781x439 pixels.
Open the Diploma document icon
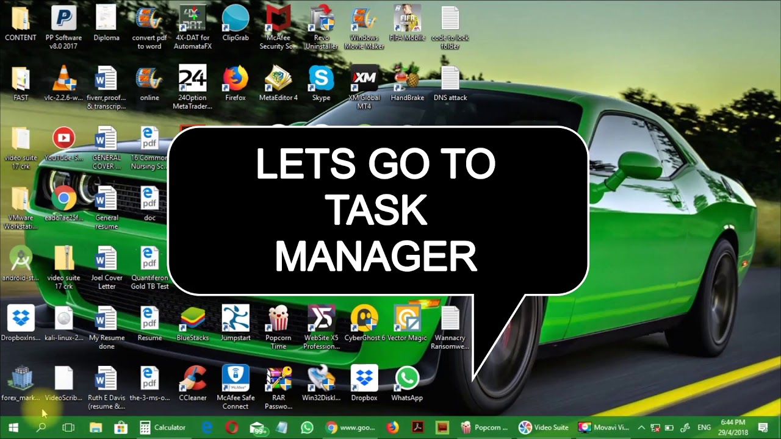(106, 24)
